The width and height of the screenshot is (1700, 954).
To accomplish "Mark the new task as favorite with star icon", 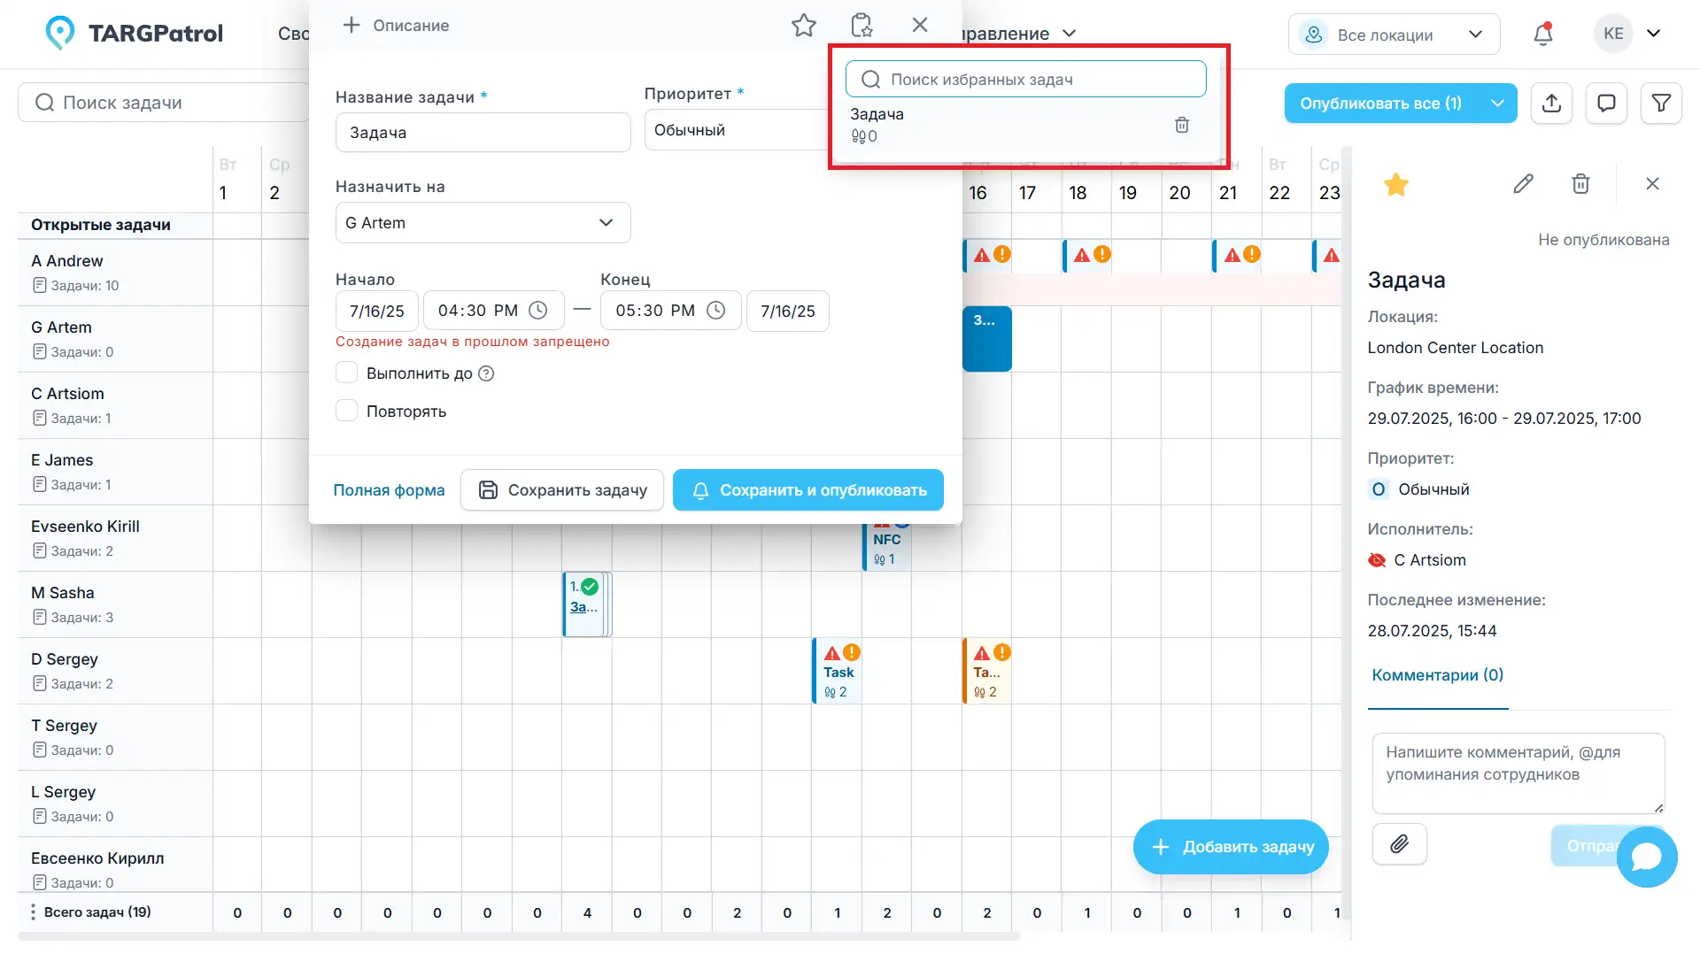I will point(803,25).
